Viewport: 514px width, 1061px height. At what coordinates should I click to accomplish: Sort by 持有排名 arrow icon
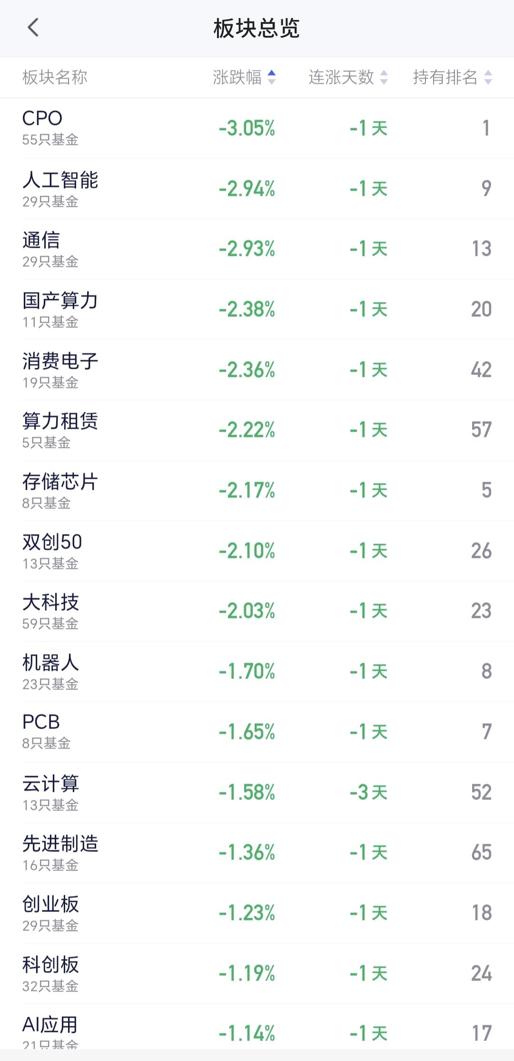tap(488, 77)
